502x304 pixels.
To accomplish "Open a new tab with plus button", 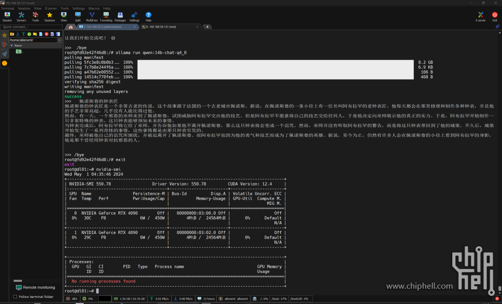I will pyautogui.click(x=207, y=27).
